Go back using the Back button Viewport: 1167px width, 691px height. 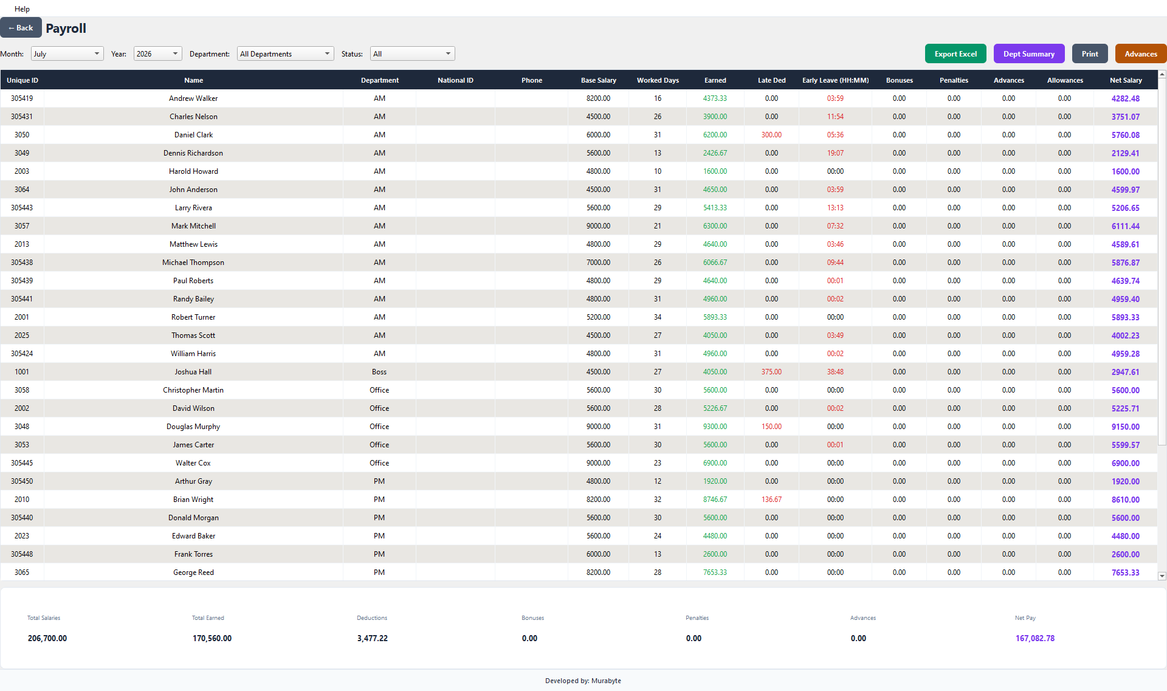point(21,28)
